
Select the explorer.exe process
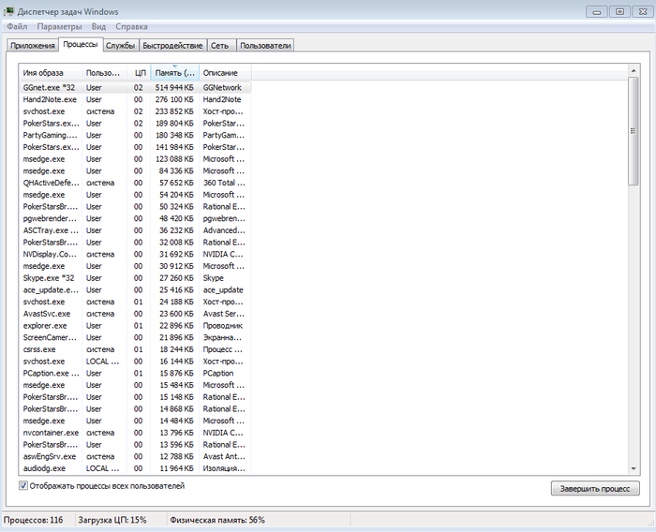(x=135, y=326)
